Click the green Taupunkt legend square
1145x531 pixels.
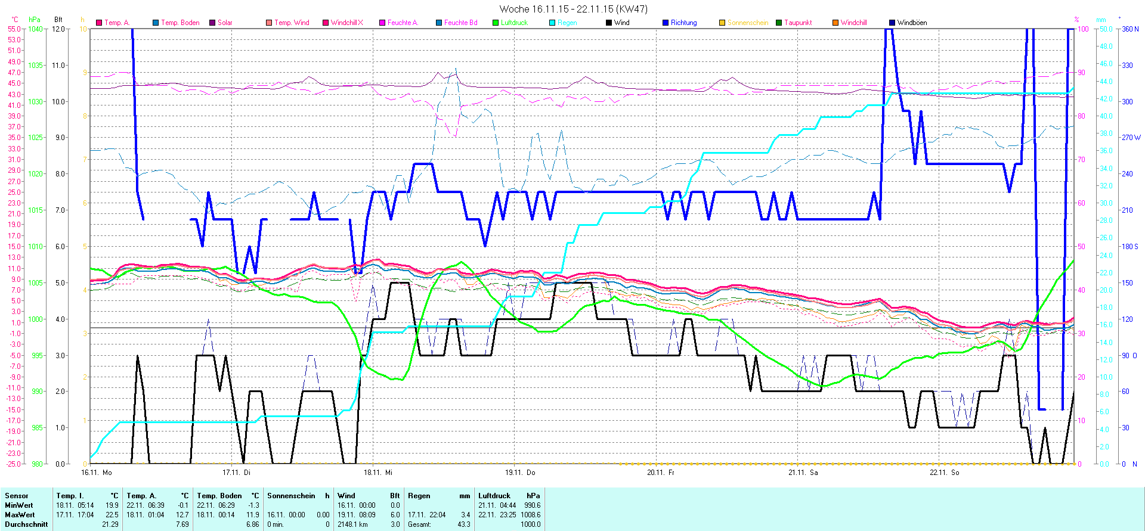[x=779, y=23]
